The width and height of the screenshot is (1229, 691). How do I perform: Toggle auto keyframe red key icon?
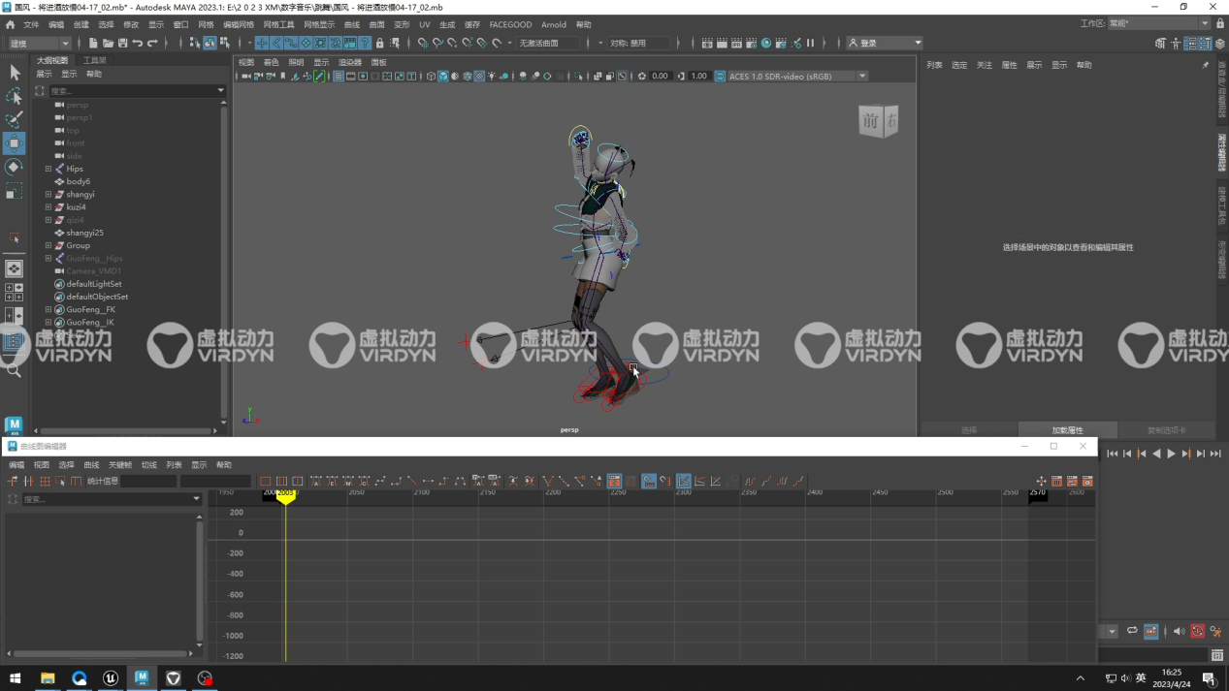tap(1197, 632)
